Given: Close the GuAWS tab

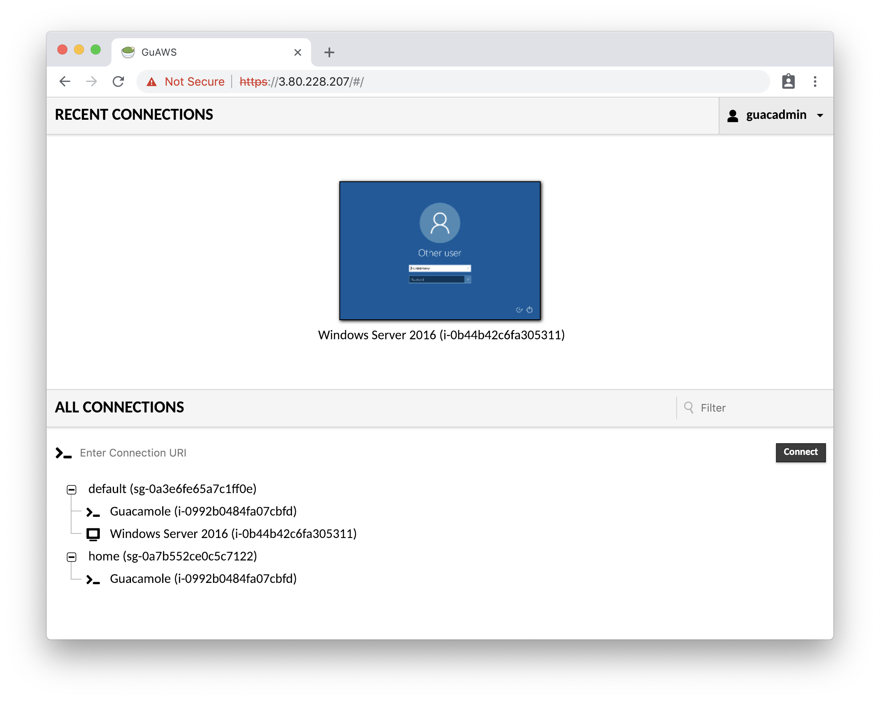Looking at the screenshot, I should pyautogui.click(x=298, y=52).
